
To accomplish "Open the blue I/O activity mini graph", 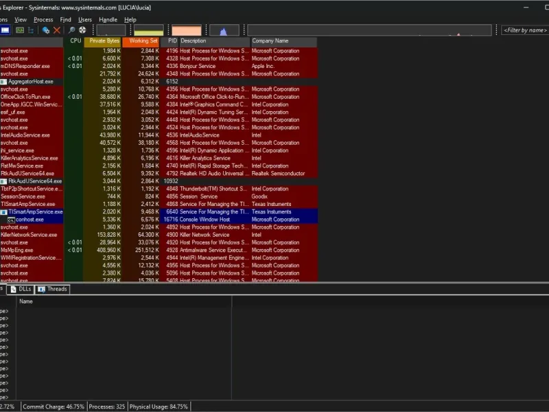I will click(x=224, y=30).
